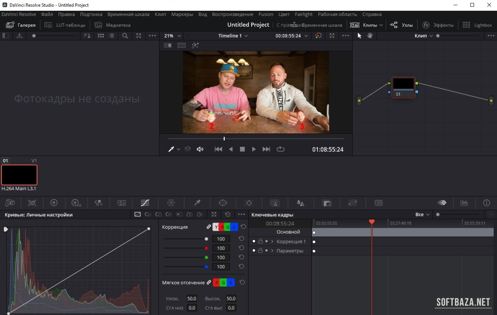
Task: Select the Curves palette icon
Action: [x=145, y=203]
